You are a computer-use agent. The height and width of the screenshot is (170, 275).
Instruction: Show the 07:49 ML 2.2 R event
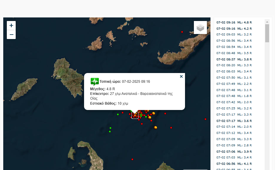tap(234, 84)
